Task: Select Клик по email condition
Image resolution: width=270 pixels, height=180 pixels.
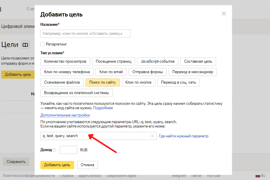Action: pos(111,72)
